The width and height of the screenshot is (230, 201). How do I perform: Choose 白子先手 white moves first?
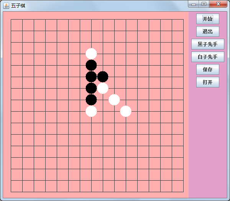pyautogui.click(x=208, y=57)
